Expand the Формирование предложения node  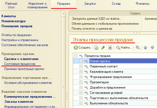click(x=81, y=77)
